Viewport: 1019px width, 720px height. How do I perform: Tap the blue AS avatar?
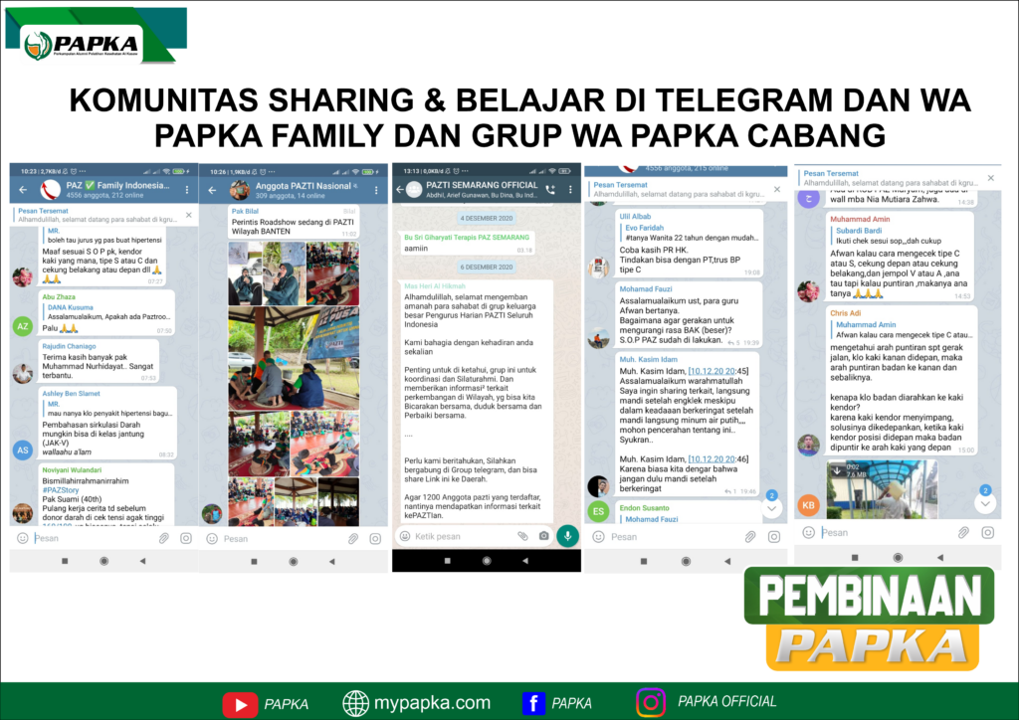point(23,450)
